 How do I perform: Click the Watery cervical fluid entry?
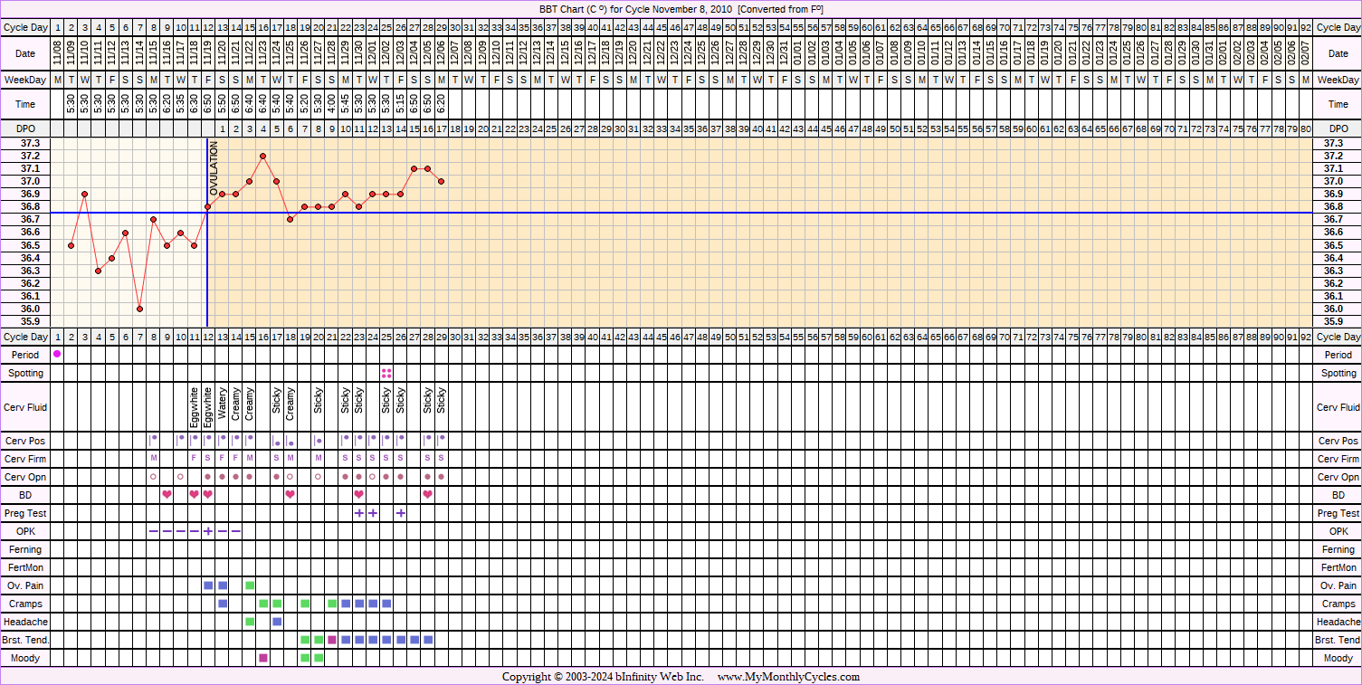[222, 407]
